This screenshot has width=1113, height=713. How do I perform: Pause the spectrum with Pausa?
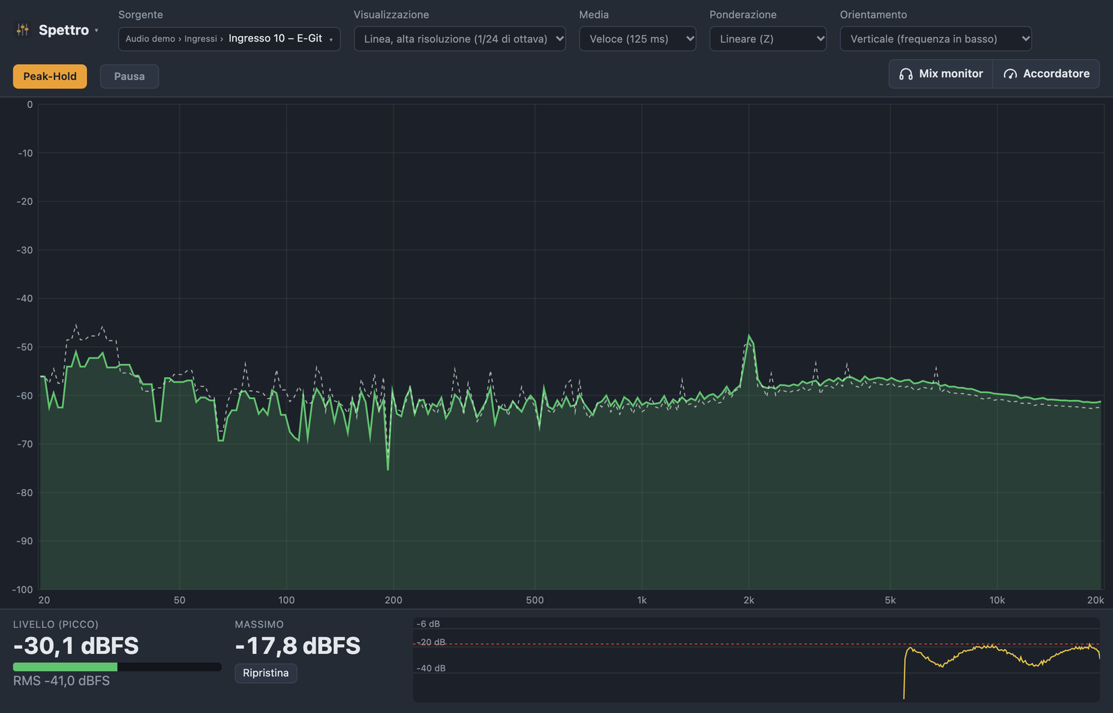[x=129, y=77]
